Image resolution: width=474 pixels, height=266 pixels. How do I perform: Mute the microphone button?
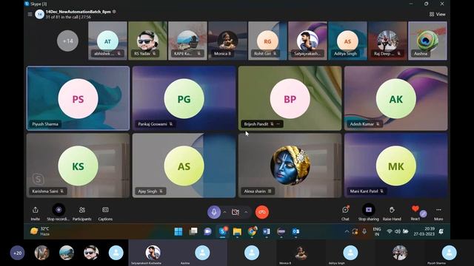pyautogui.click(x=214, y=212)
